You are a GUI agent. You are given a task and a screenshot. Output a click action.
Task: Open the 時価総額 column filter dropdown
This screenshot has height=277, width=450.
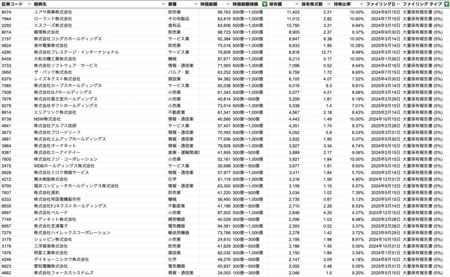(228, 4)
